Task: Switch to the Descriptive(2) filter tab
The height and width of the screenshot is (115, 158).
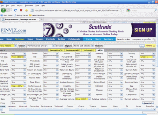Action: tap(56, 50)
